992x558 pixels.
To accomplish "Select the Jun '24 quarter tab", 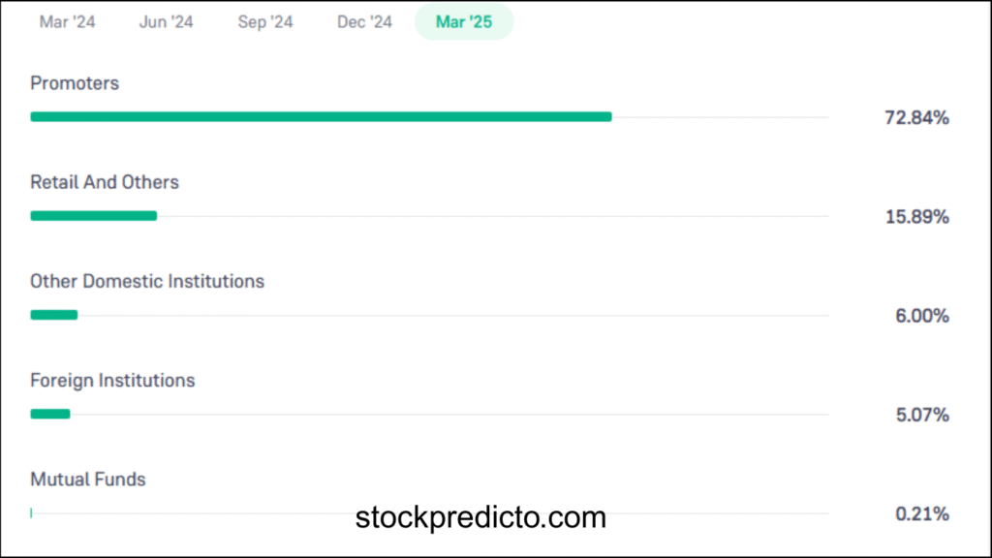I will (x=167, y=22).
